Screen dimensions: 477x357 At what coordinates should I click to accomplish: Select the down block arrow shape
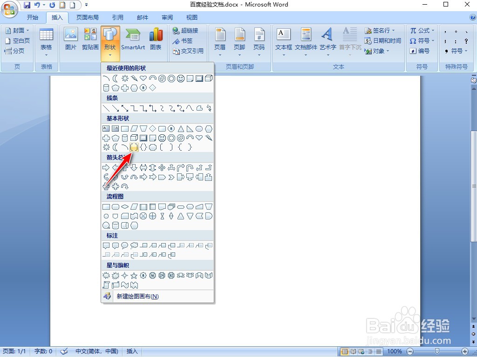pos(134,167)
